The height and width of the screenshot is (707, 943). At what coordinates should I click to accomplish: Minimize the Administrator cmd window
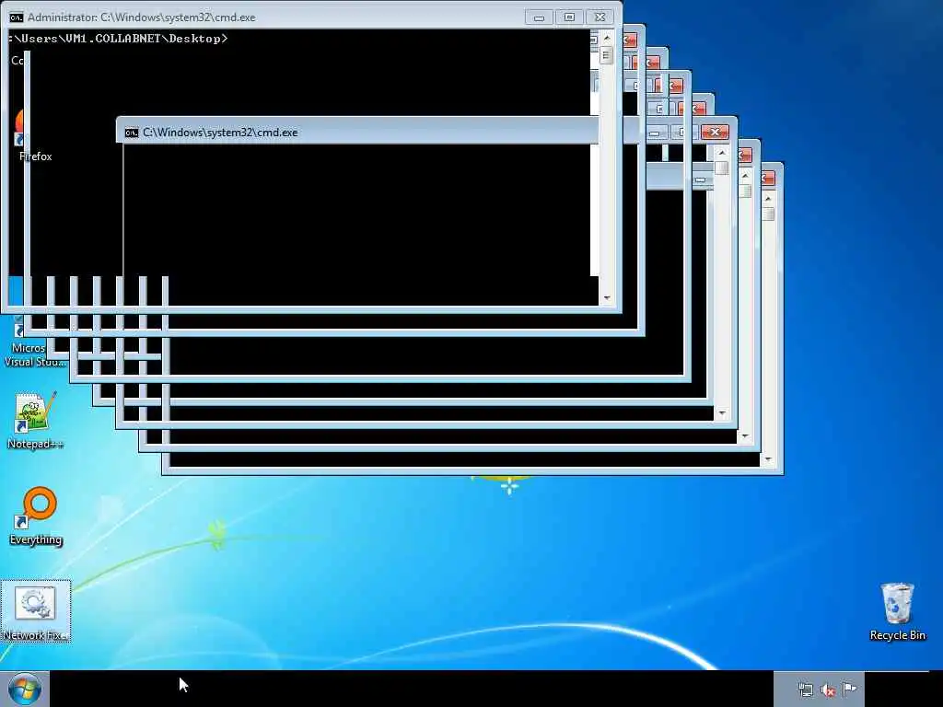point(539,17)
